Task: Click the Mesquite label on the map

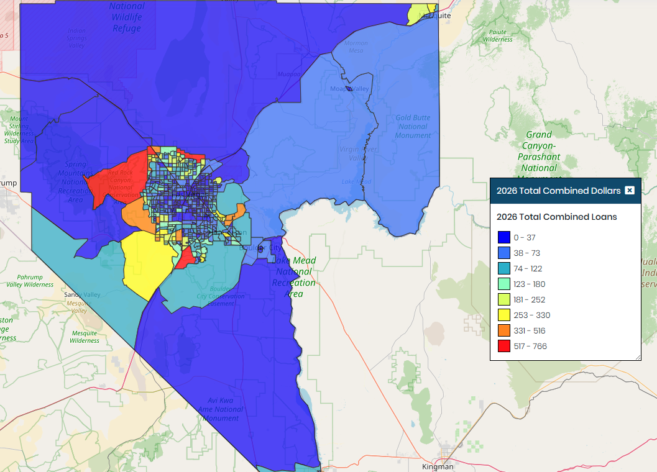Action: [435, 16]
